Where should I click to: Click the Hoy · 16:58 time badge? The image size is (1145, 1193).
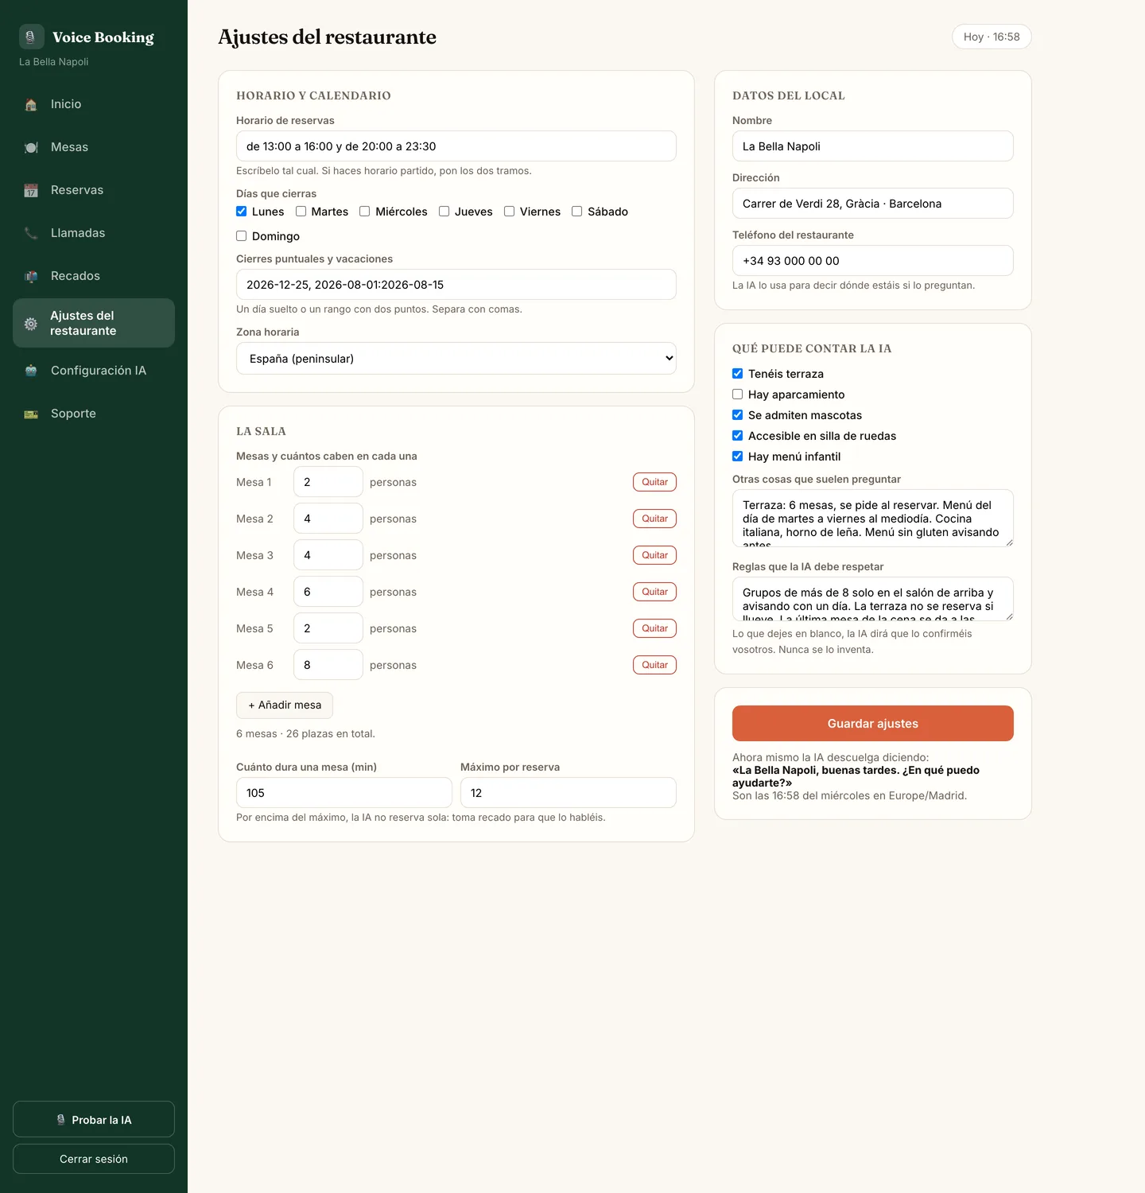click(992, 37)
